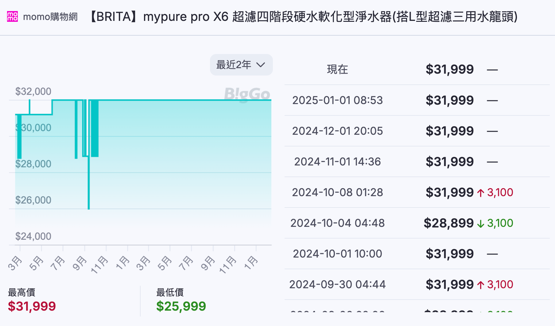
Task: Click the dash indicator on the 2024-12-01 row
Action: coord(492,130)
